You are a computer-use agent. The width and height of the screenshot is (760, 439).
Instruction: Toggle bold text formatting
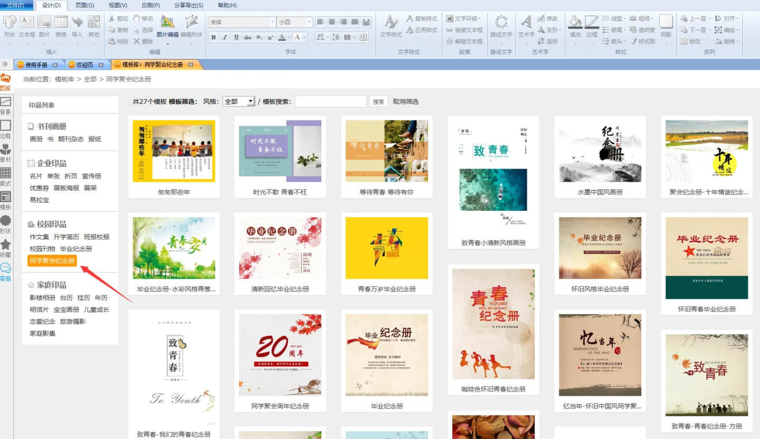click(213, 37)
